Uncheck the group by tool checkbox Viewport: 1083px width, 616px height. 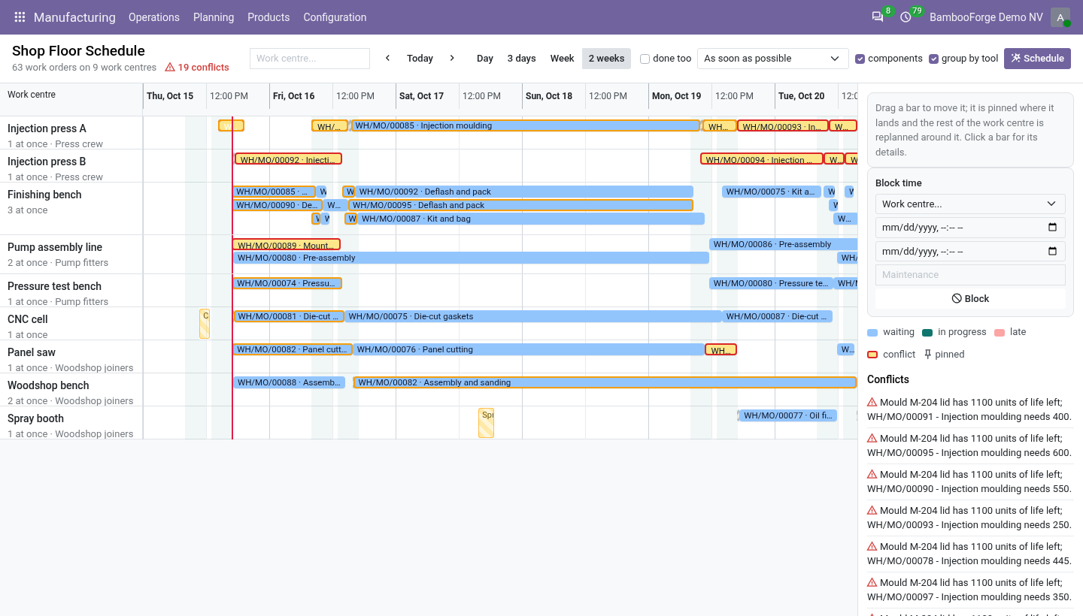934,59
